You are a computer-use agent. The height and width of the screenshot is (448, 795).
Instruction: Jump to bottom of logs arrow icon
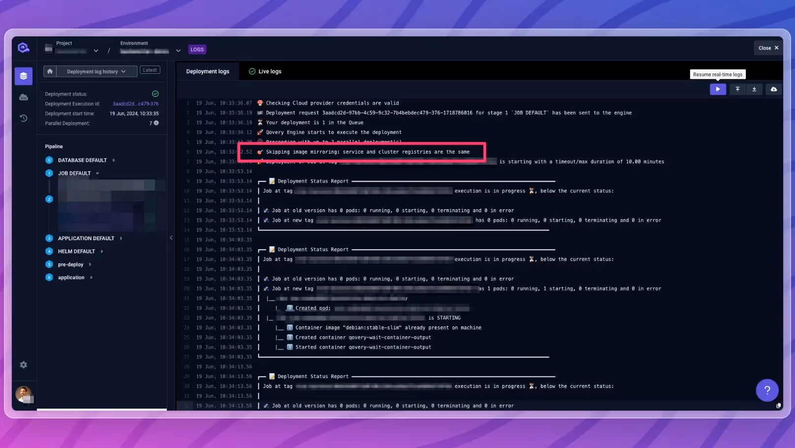(x=754, y=90)
